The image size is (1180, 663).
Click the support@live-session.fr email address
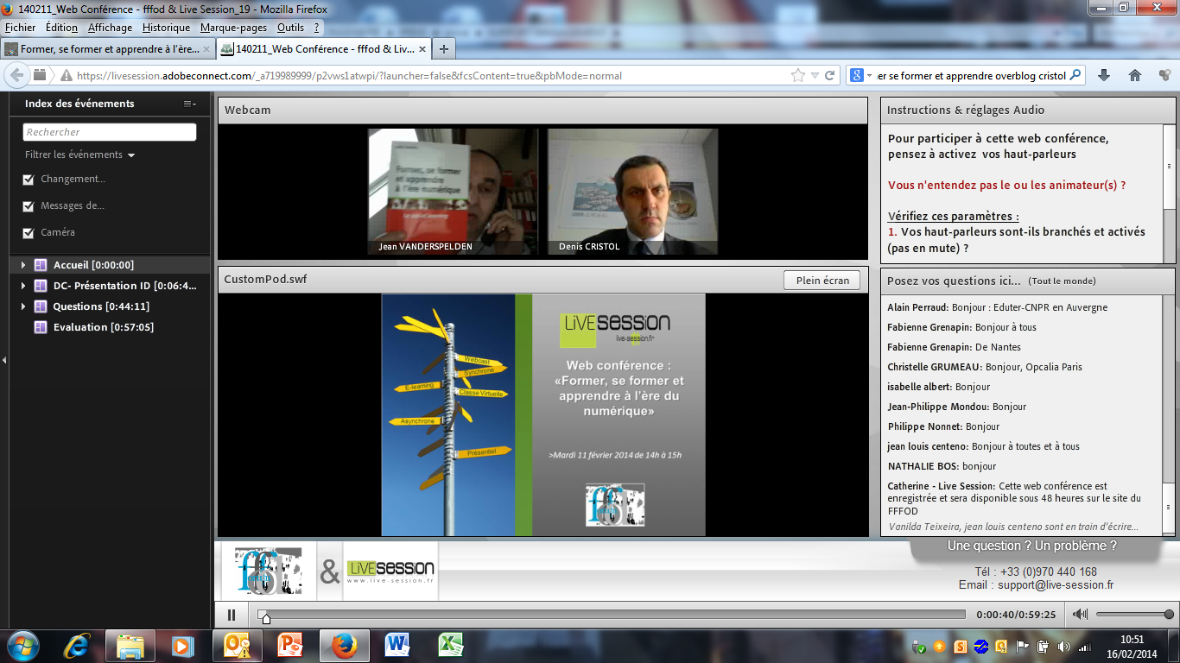[x=1056, y=585]
